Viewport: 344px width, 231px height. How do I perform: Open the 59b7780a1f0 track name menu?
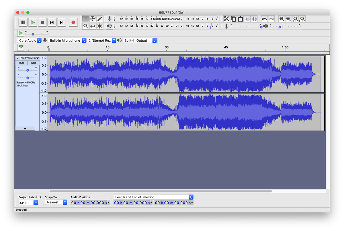30,58
